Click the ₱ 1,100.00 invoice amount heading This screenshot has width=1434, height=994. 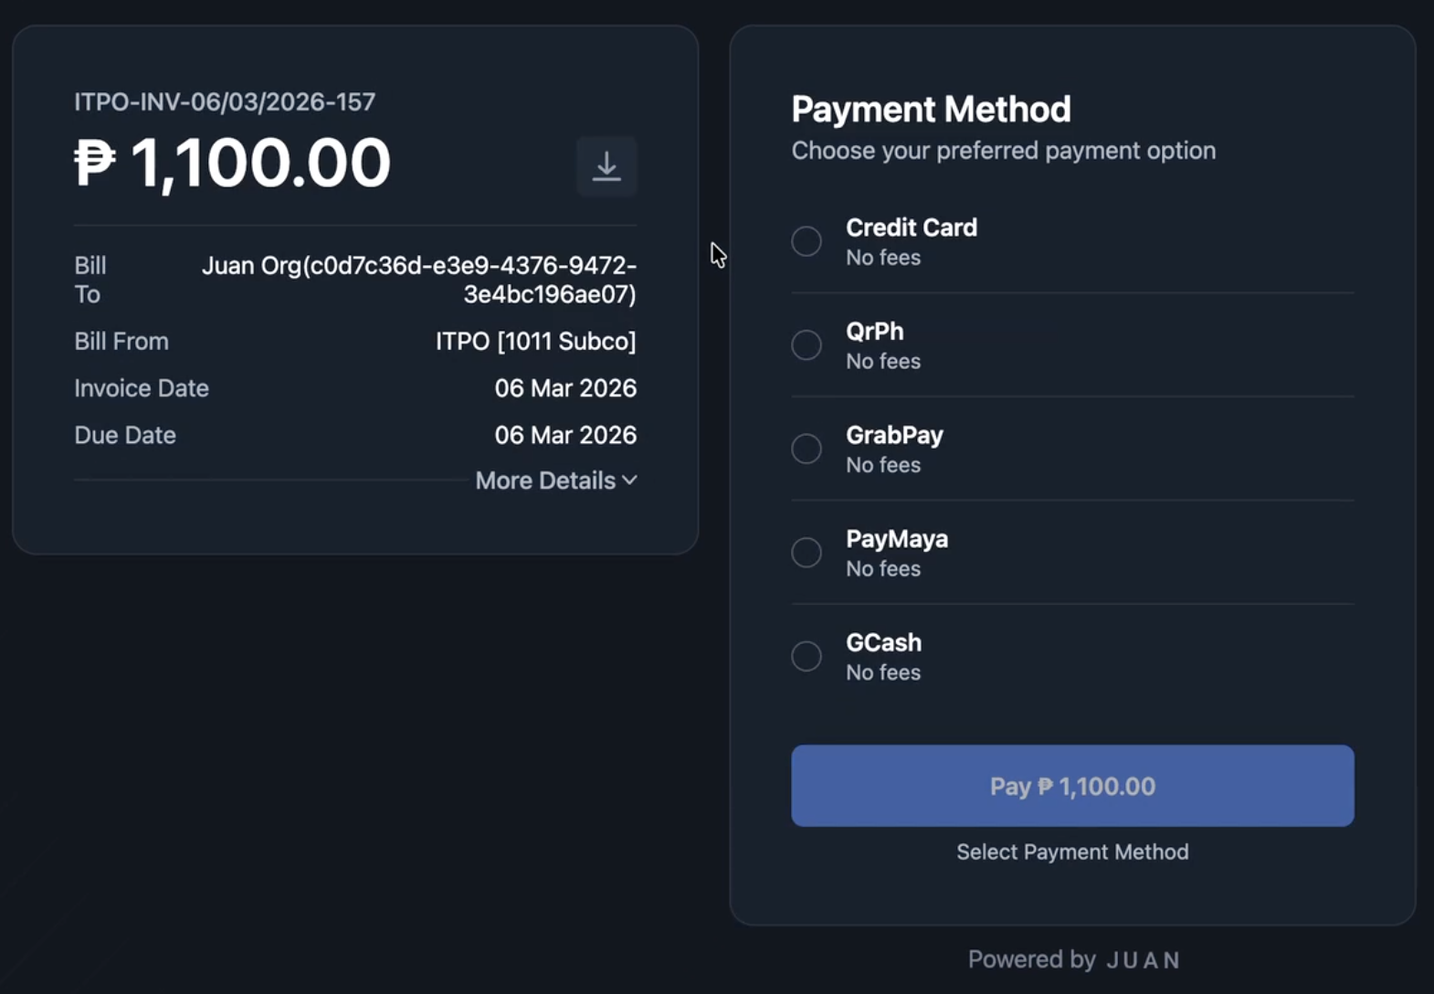coord(233,164)
